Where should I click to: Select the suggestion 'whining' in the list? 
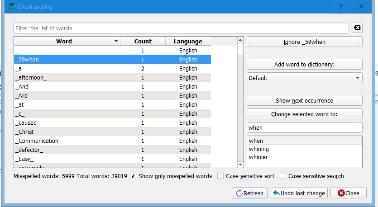pos(259,149)
